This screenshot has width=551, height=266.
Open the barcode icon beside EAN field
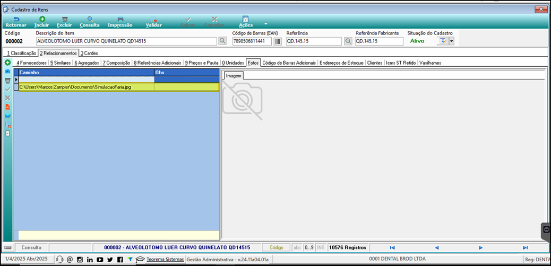278,41
